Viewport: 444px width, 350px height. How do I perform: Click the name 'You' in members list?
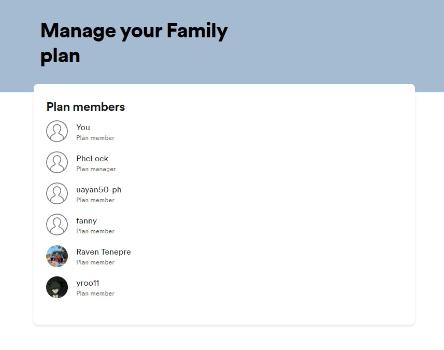83,128
